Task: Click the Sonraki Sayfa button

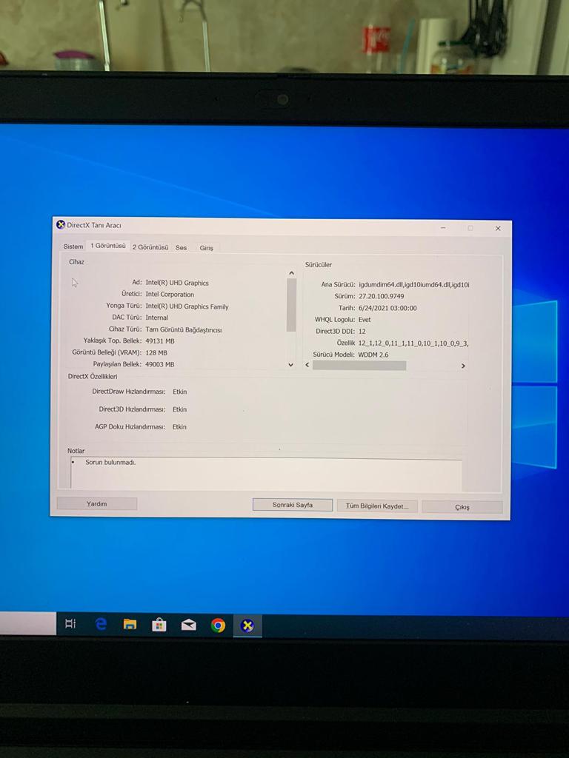Action: point(292,505)
